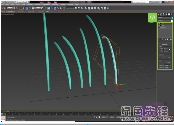Click the Mirror tool icon
The height and width of the screenshot is (125, 174).
point(79,8)
